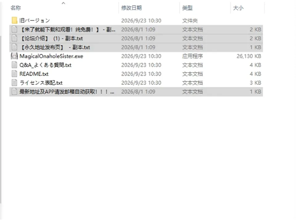Sort by the 大小 column header
The height and width of the screenshot is (220, 296).
tap(238, 8)
